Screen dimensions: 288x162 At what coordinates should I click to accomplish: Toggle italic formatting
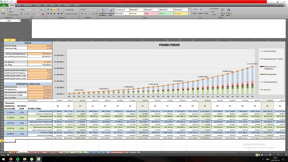[25, 14]
